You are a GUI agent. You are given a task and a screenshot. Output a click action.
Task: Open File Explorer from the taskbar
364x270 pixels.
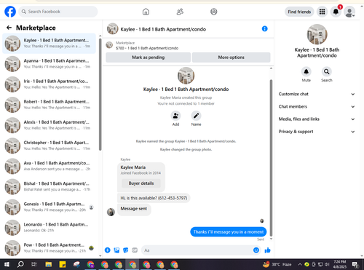[x=49, y=264]
